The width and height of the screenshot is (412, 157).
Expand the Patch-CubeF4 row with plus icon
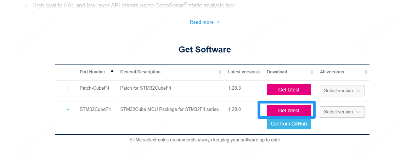tap(68, 88)
